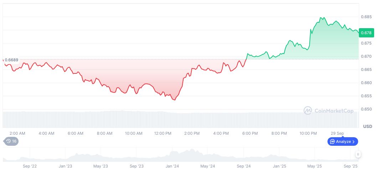Click the USD currency label
This screenshot has width=382, height=170.
pyautogui.click(x=367, y=127)
